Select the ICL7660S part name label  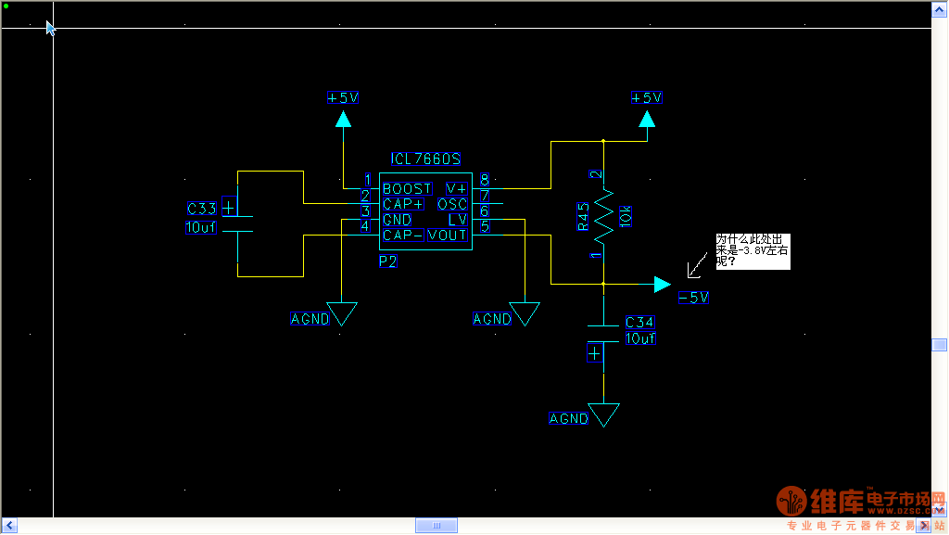pyautogui.click(x=425, y=159)
